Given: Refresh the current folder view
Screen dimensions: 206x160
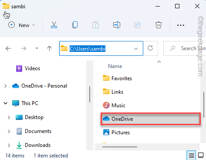Looking at the screenshot, I should click(x=150, y=48).
